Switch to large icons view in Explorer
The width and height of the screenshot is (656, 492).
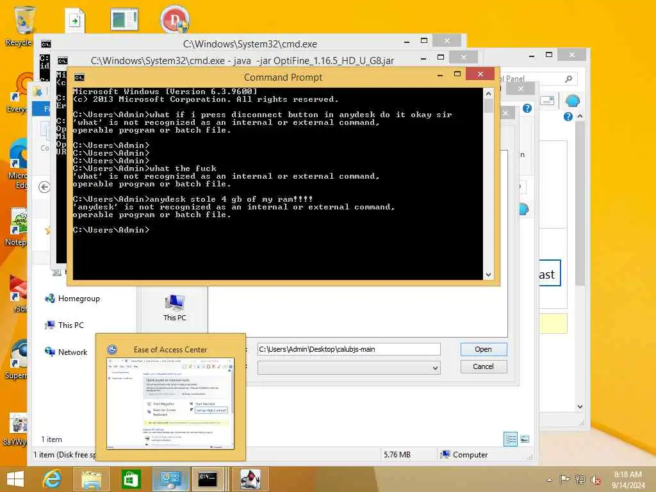tap(525, 439)
